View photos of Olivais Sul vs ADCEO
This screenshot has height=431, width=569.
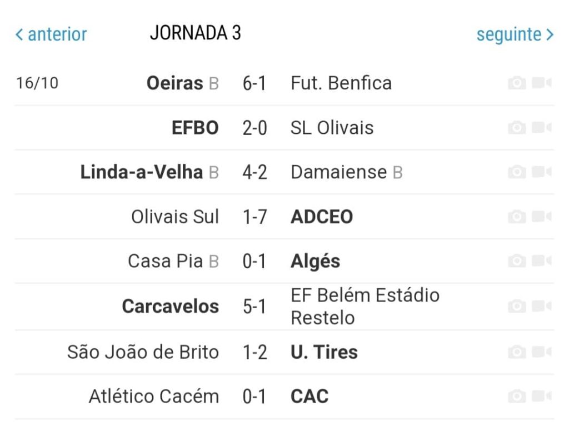click(x=517, y=217)
